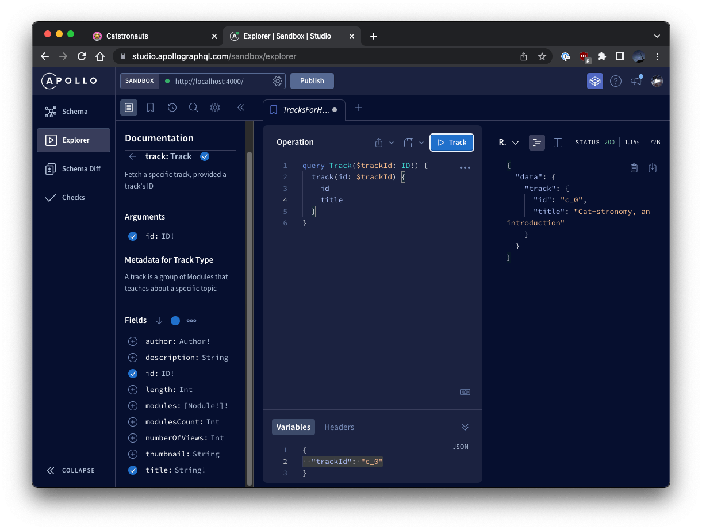Screen dimensions: 702x530
Task: Show the Documentation panel icon
Action: 129,107
